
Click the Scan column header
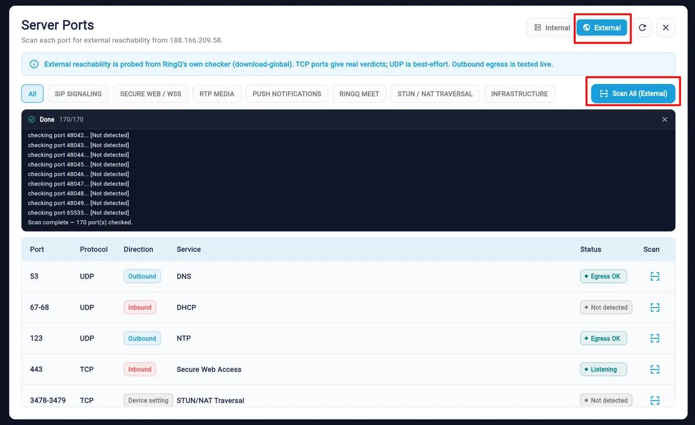[x=652, y=249]
